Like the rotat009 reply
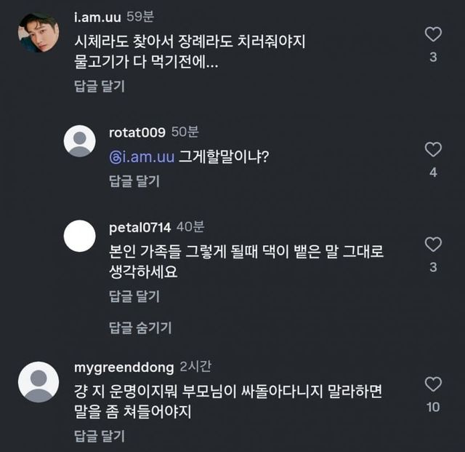 click(x=433, y=150)
